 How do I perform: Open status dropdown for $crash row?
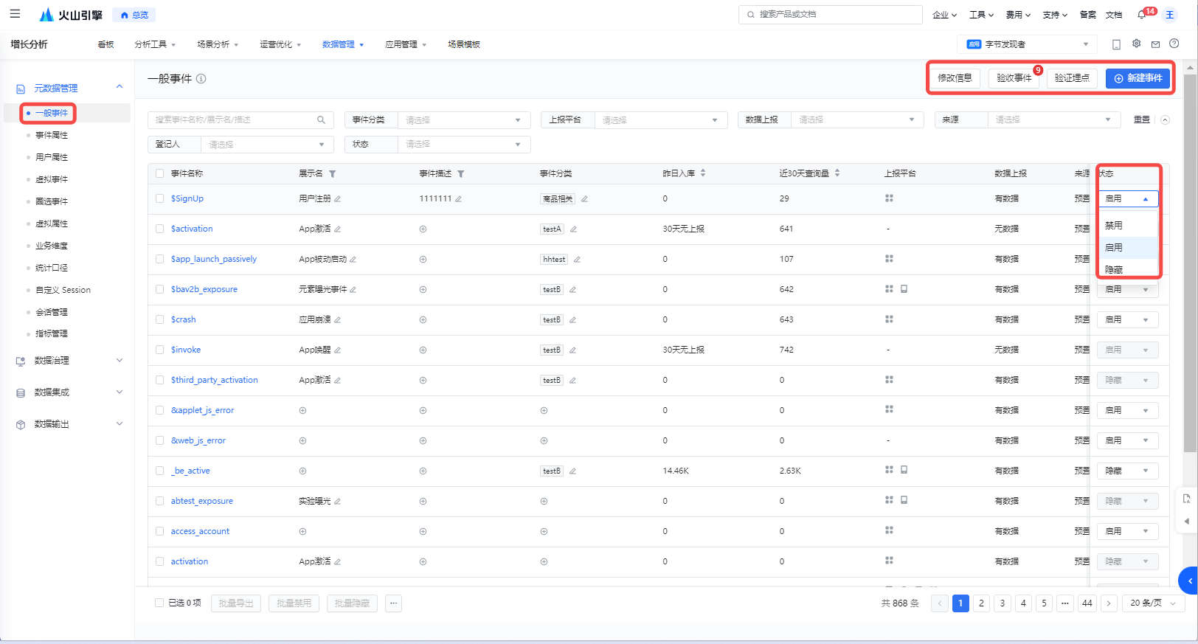(x=1128, y=320)
